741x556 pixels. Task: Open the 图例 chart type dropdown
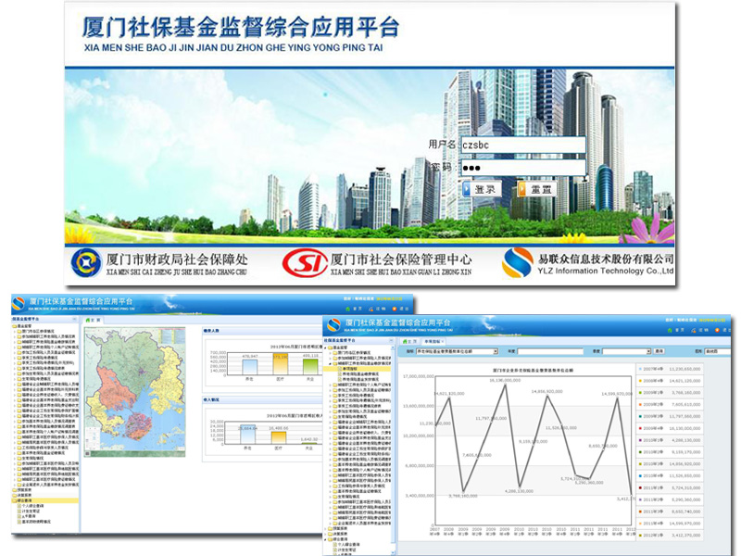[716, 351]
